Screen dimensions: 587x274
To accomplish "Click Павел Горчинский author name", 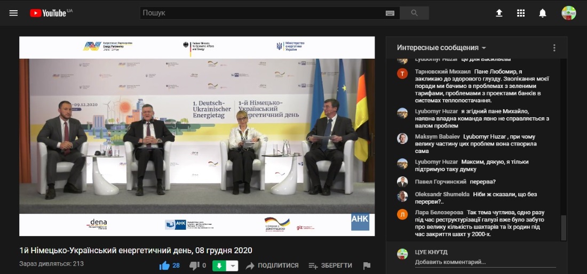I will (x=441, y=182).
